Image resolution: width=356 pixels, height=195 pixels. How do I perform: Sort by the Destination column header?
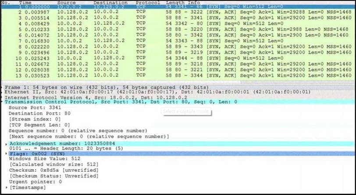(x=110, y=3)
